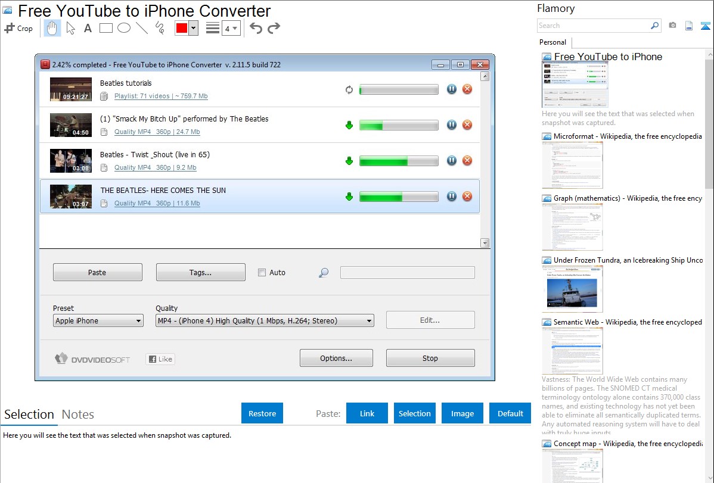Open the Microformat Wikipedia snapshot

tap(572, 165)
